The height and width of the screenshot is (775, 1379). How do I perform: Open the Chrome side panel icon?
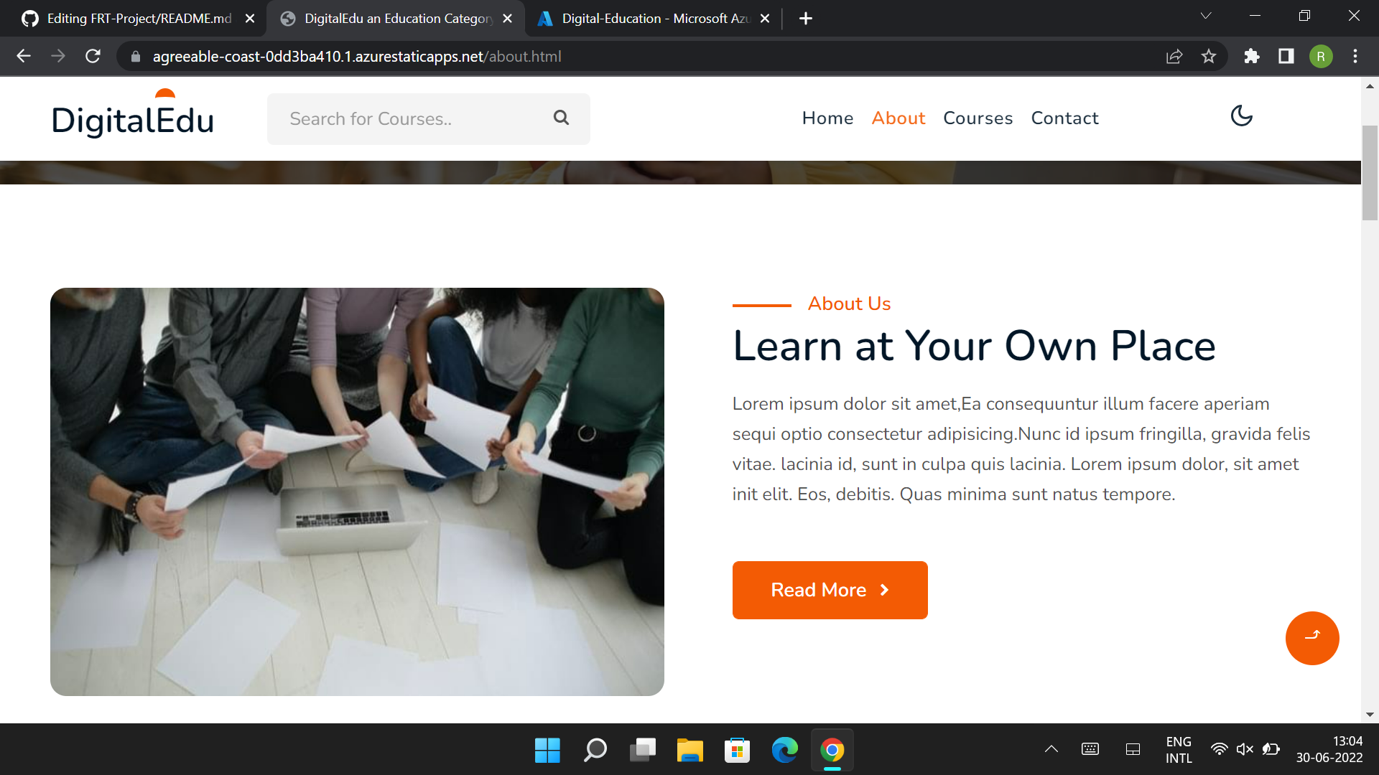coord(1286,56)
